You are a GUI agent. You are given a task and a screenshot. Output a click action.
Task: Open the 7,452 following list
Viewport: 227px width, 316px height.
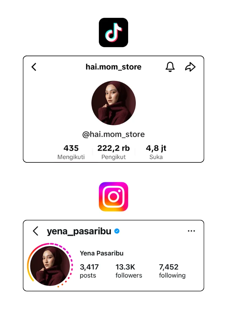pyautogui.click(x=172, y=271)
